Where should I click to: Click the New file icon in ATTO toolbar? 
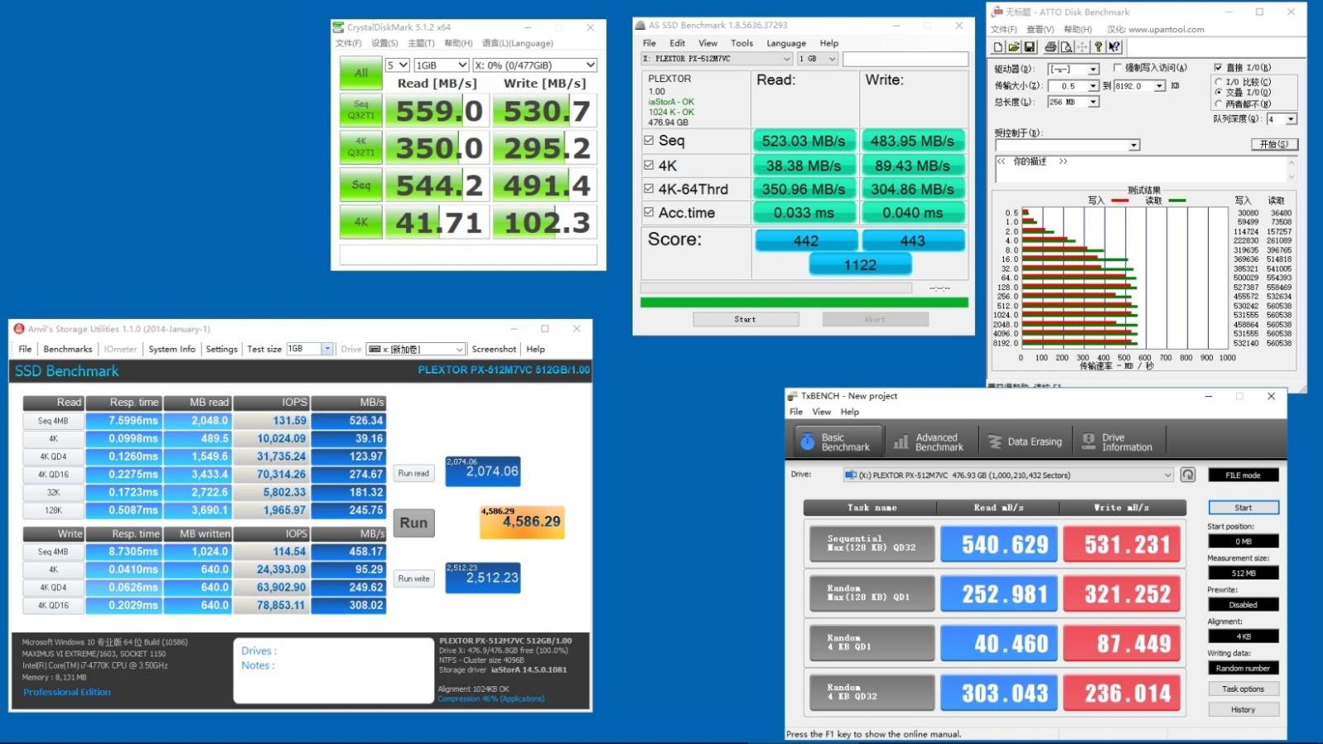pos(999,47)
